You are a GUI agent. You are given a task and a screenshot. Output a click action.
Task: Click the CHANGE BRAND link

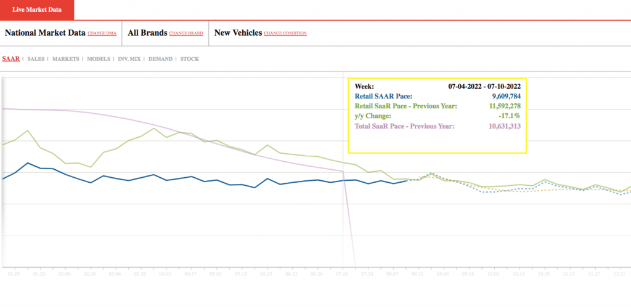pos(186,33)
